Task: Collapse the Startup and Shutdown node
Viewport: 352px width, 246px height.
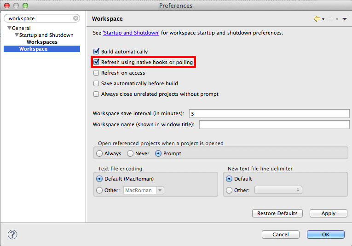Action: point(17,35)
